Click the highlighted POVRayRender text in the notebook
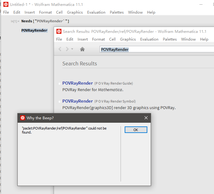This screenshot has height=194, width=214. pyautogui.click(x=34, y=30)
